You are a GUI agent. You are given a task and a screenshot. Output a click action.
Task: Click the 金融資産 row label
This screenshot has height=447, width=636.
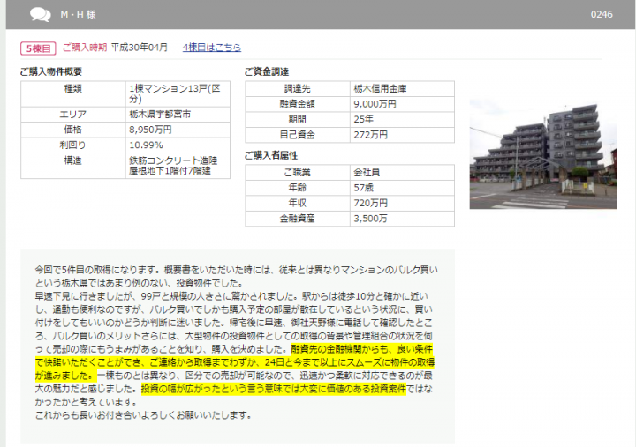click(x=298, y=219)
